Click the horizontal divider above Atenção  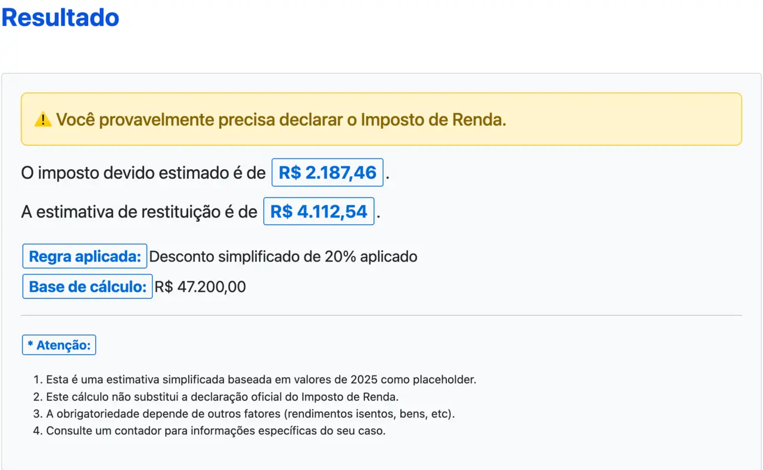(x=381, y=315)
